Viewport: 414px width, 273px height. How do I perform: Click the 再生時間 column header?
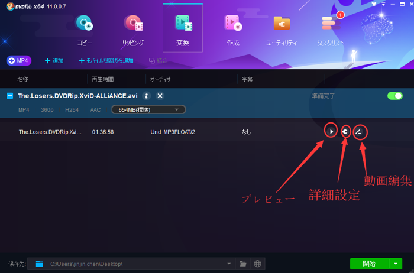click(103, 79)
